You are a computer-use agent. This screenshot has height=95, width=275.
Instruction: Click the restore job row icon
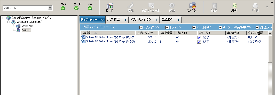tap(83, 37)
